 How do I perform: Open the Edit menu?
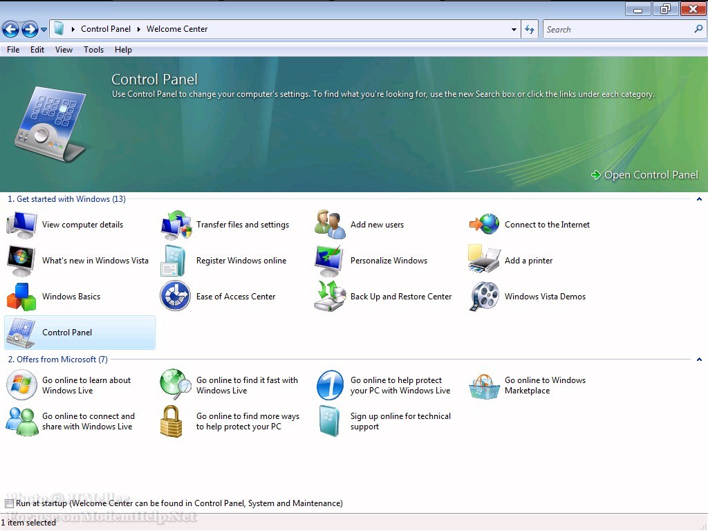coord(37,50)
